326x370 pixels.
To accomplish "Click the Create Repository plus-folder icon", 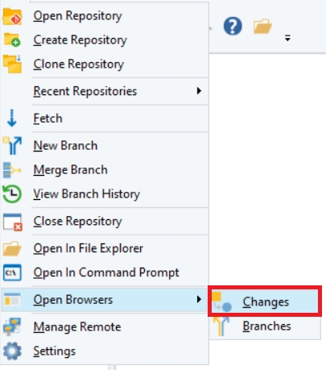I will pyautogui.click(x=12, y=39).
